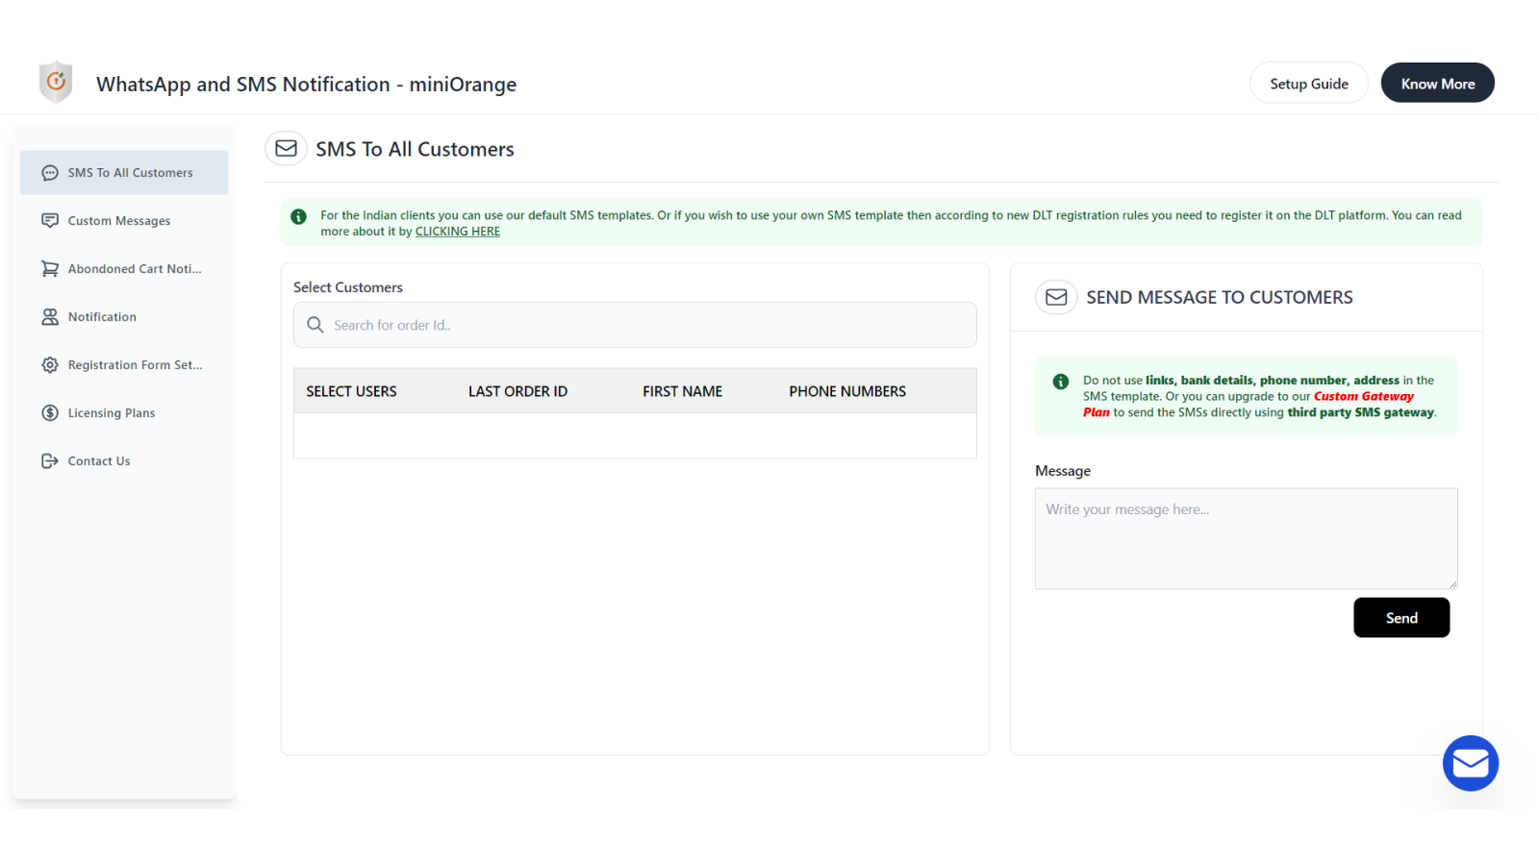Open the Licensing Plans page
This screenshot has height=865, width=1539.
tap(111, 412)
